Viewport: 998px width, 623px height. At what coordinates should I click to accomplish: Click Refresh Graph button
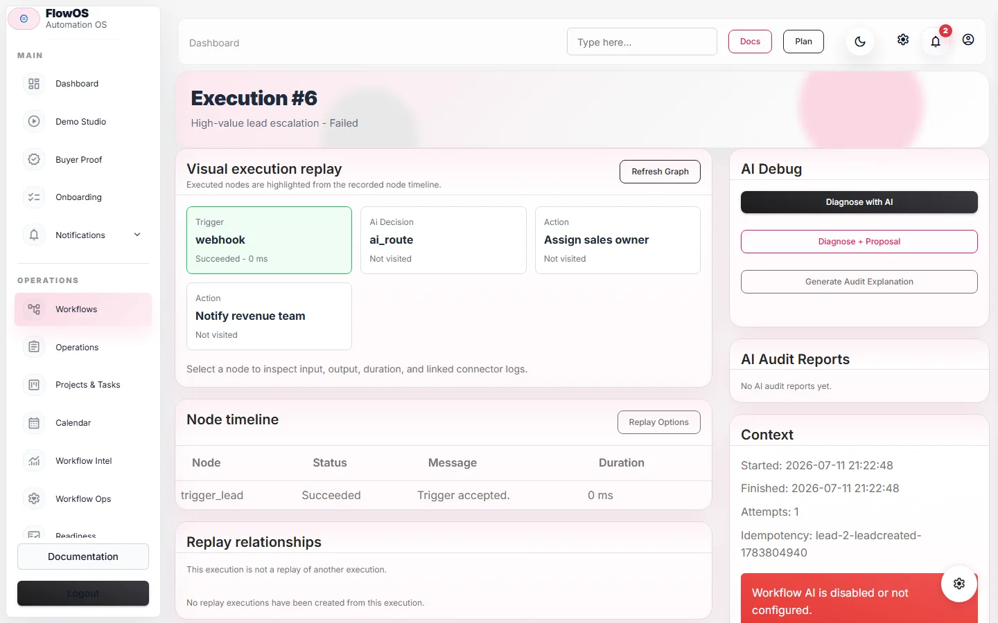(660, 172)
